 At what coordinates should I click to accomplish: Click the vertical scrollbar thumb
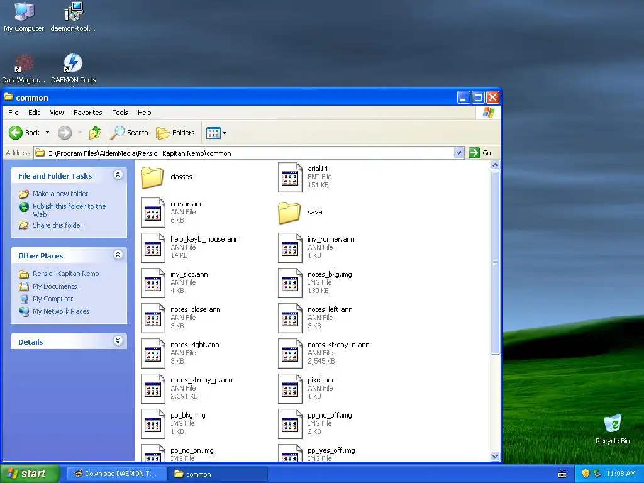click(495, 262)
